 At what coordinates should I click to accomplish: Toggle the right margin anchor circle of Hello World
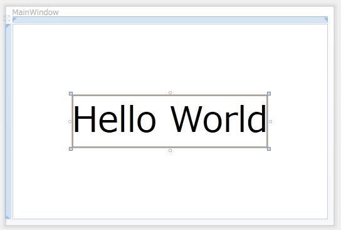coord(270,121)
